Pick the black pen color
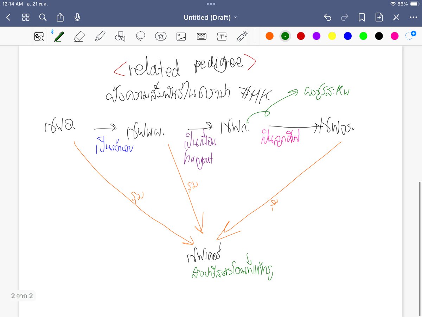Viewport: 422px width, 317px height. pos(379,36)
